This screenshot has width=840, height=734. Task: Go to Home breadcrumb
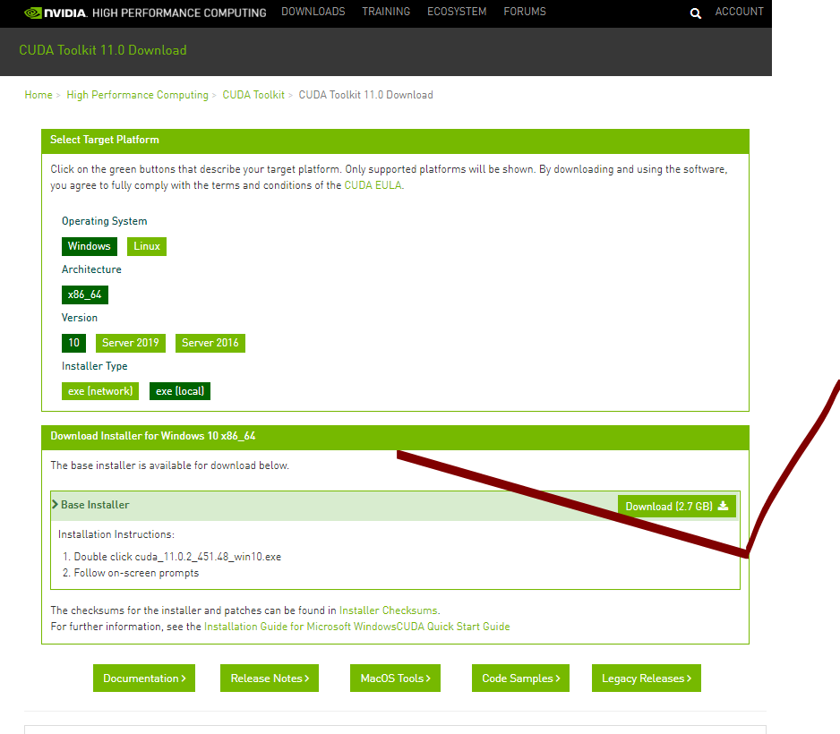[x=39, y=95]
